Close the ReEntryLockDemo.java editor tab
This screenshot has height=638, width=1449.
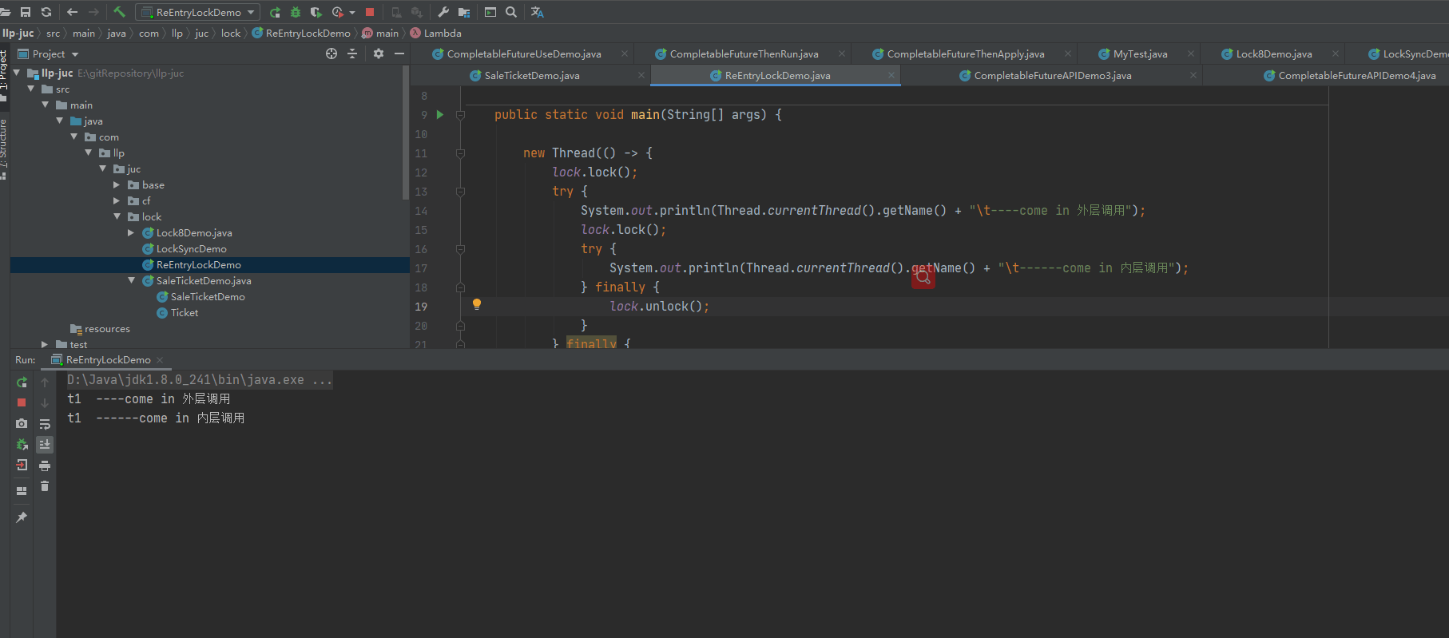(891, 75)
